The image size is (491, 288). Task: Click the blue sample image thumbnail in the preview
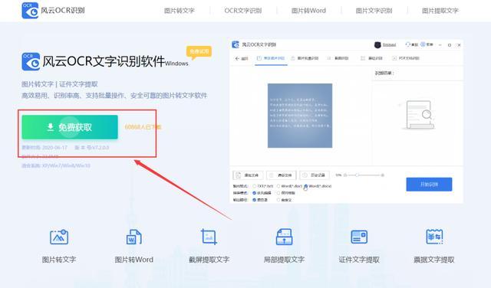(300, 116)
